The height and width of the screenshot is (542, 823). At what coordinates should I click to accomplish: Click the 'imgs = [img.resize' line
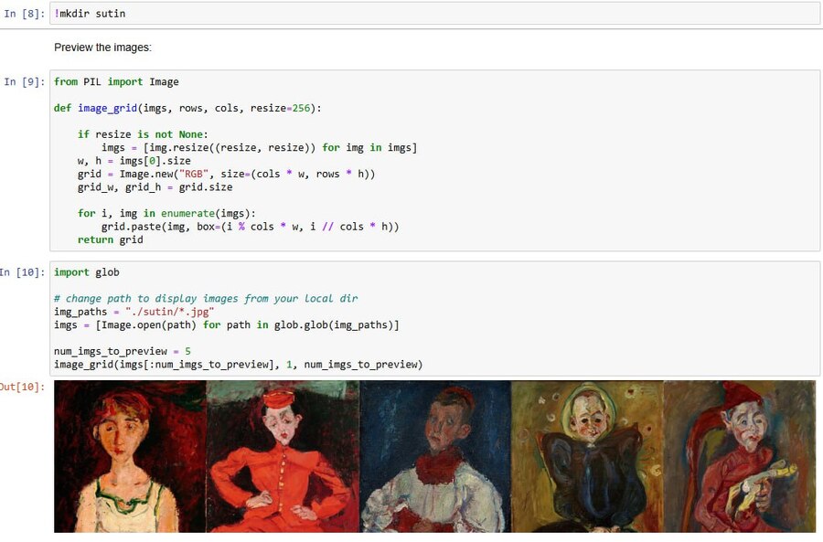(260, 147)
